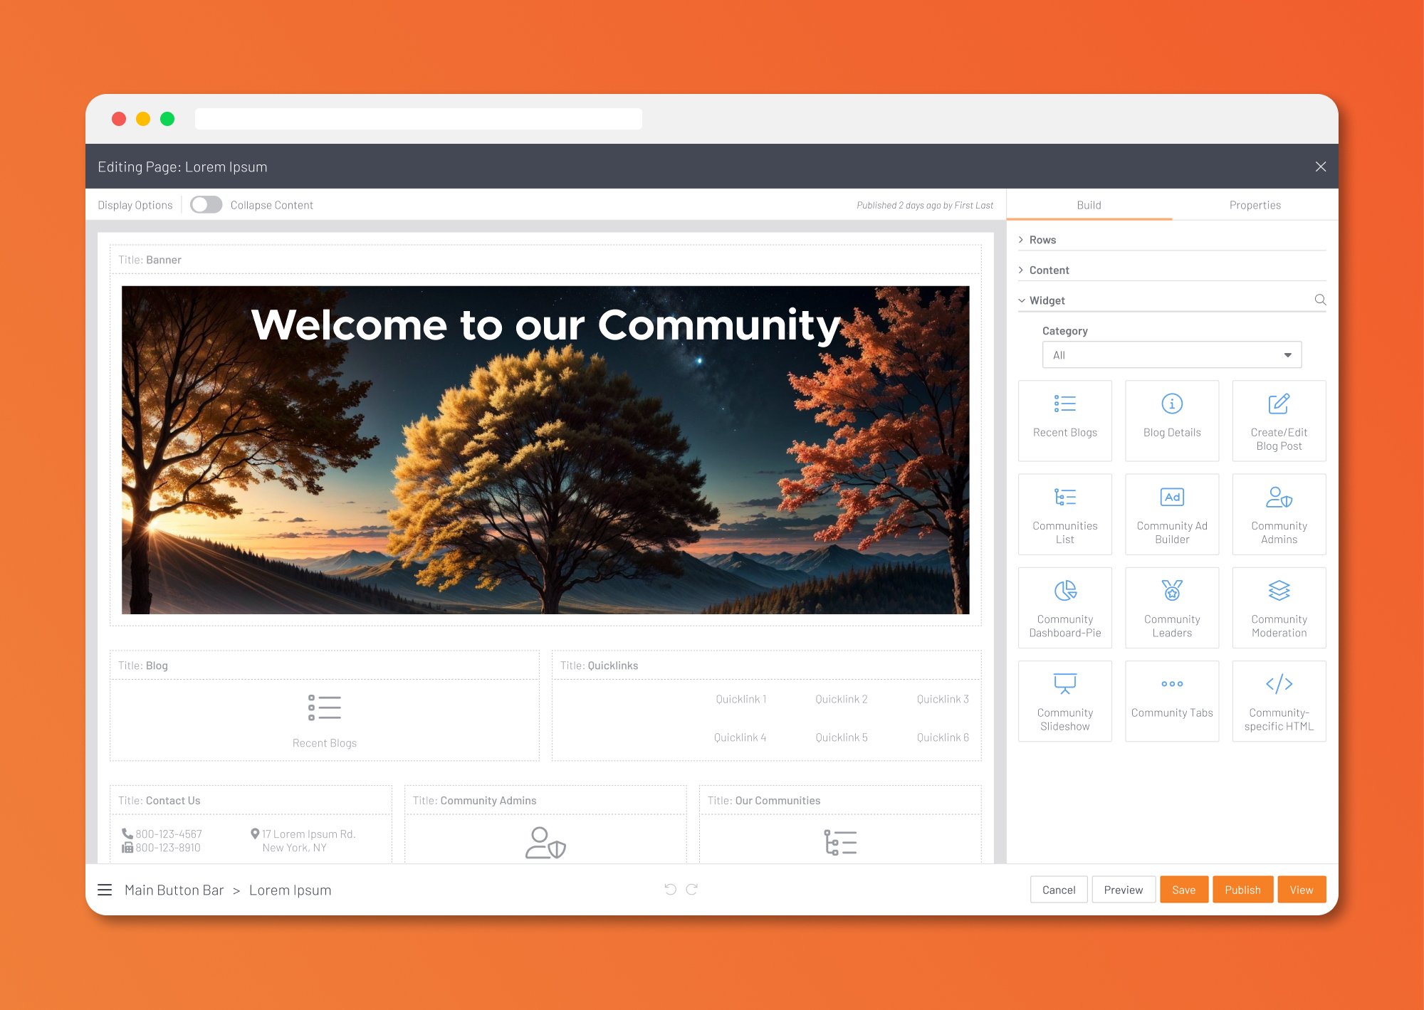Click the Publish button

(1242, 890)
